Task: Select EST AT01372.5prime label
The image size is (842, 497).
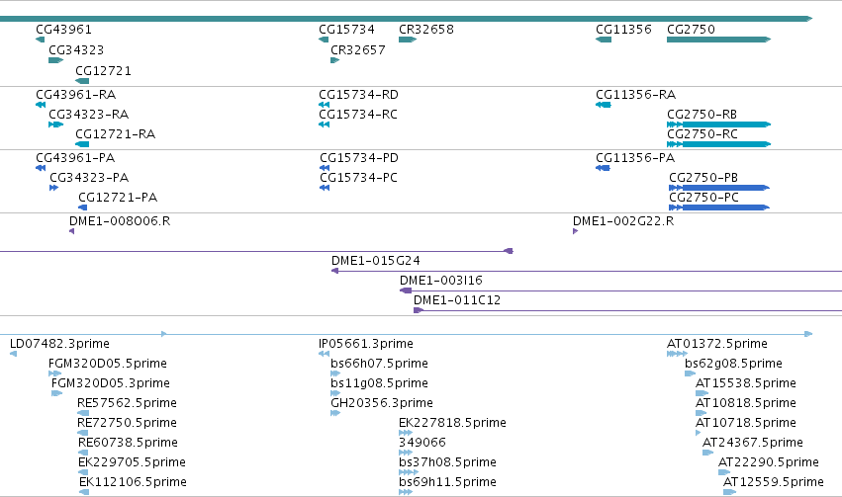Action: pos(717,344)
